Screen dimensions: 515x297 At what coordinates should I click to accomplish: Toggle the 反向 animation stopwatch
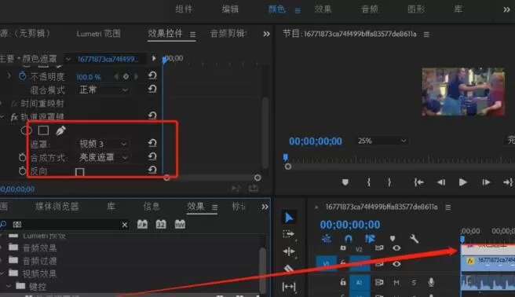coord(22,170)
